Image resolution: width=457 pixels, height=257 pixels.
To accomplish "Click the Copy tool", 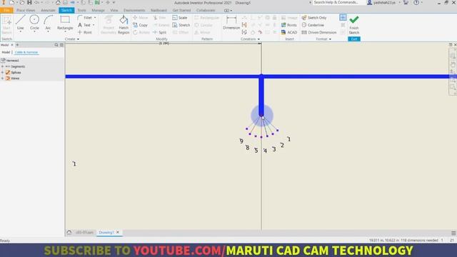I will tap(140, 25).
